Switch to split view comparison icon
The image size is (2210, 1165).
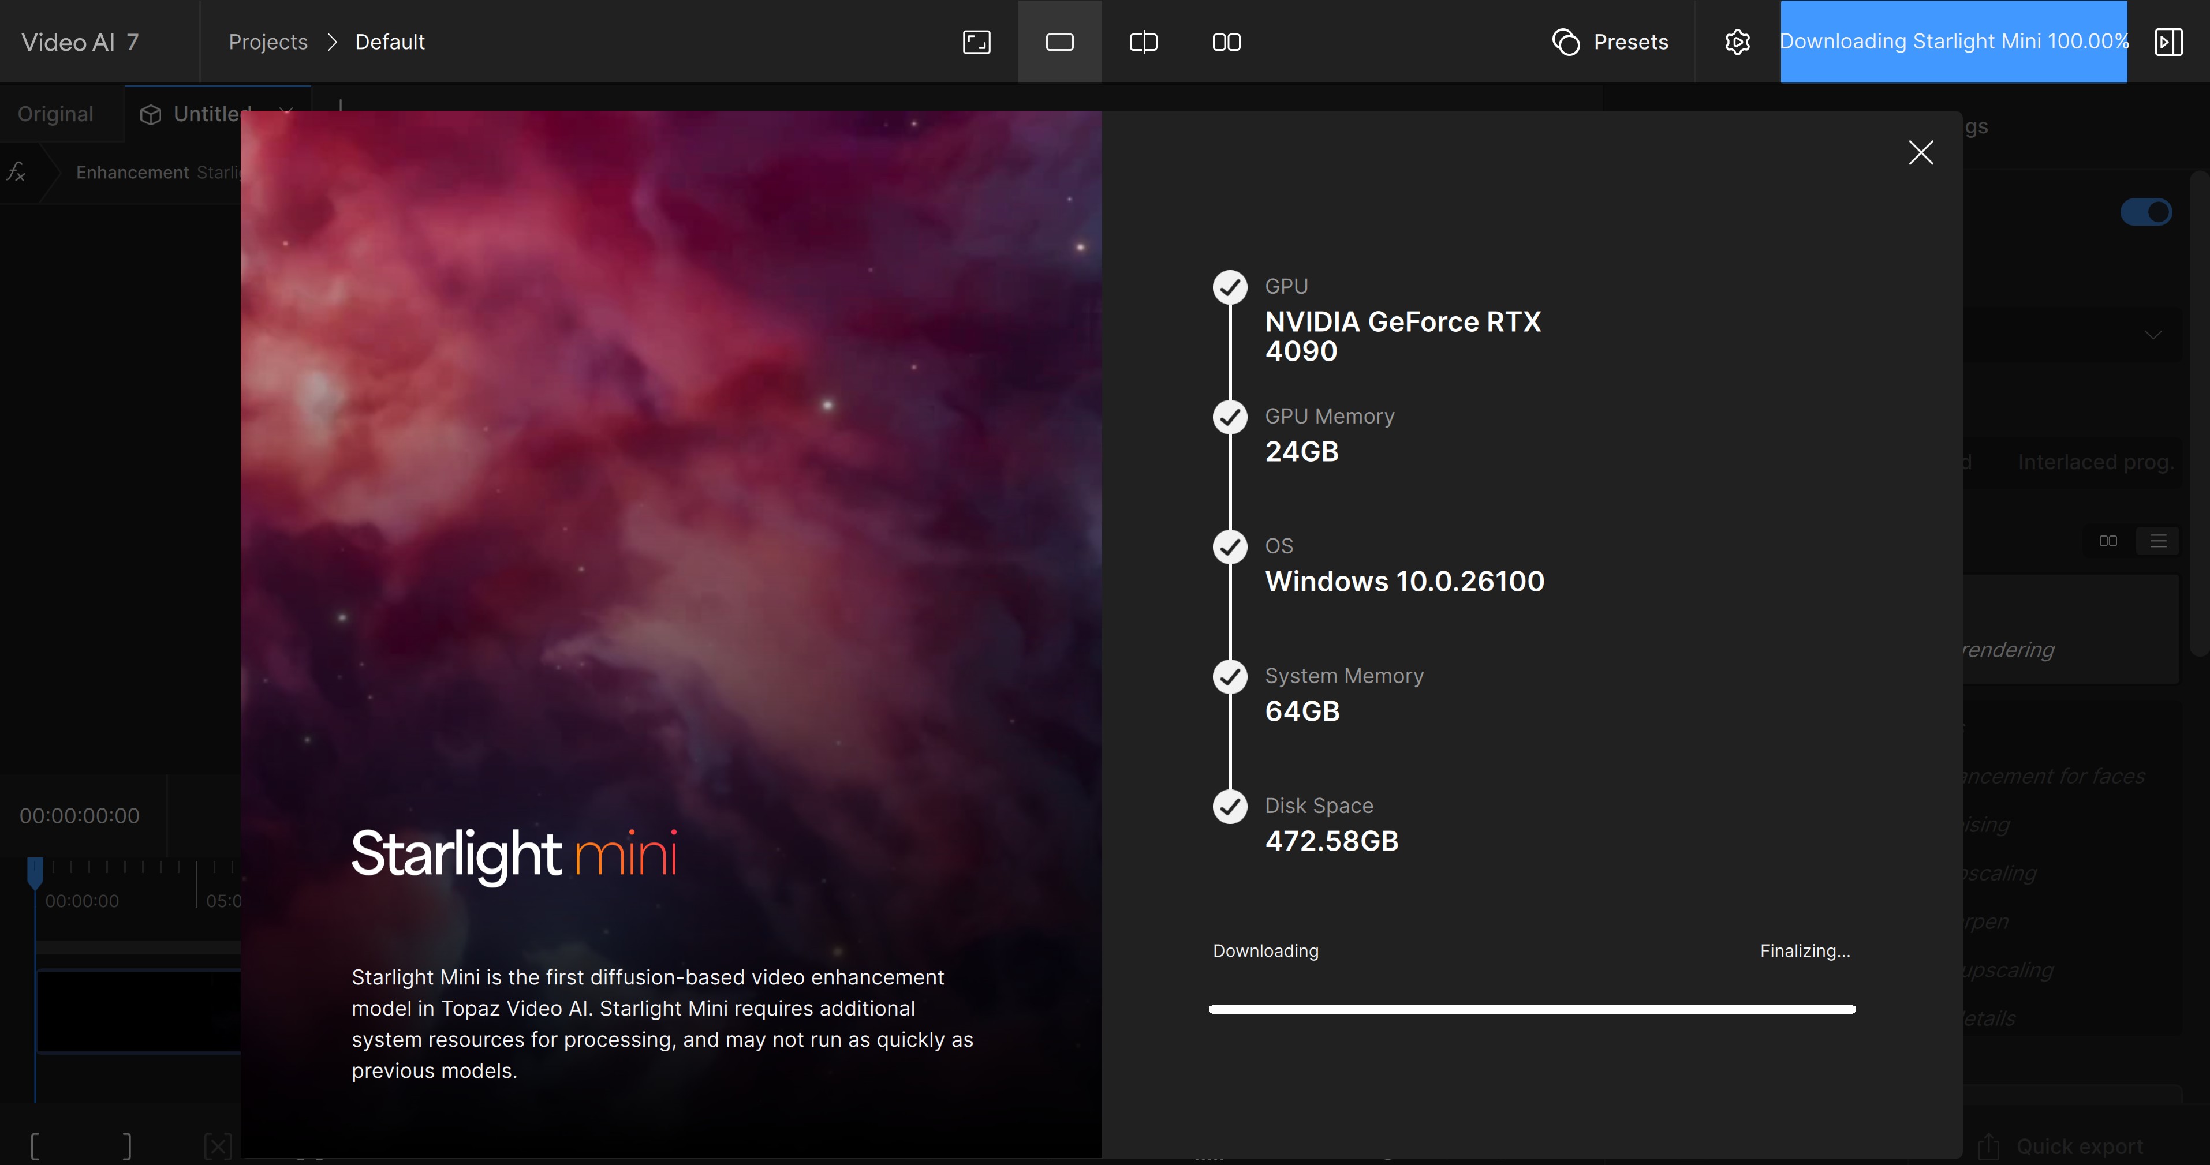1143,42
